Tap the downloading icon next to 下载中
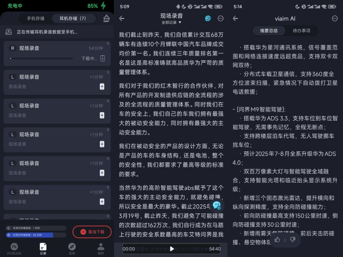Screen dimensions: 343x257 click(103, 58)
